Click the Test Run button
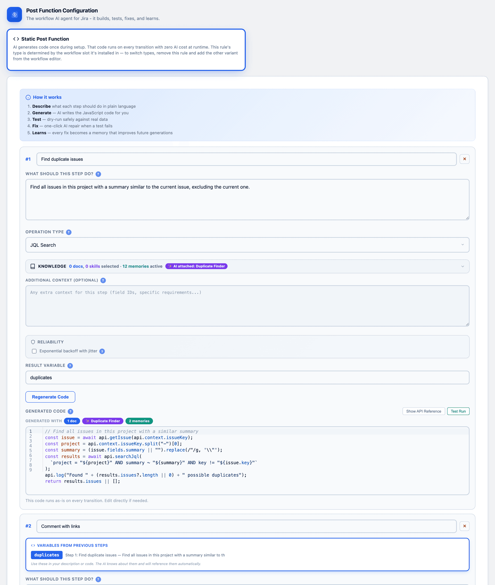Image resolution: width=495 pixels, height=585 pixels. 458,411
